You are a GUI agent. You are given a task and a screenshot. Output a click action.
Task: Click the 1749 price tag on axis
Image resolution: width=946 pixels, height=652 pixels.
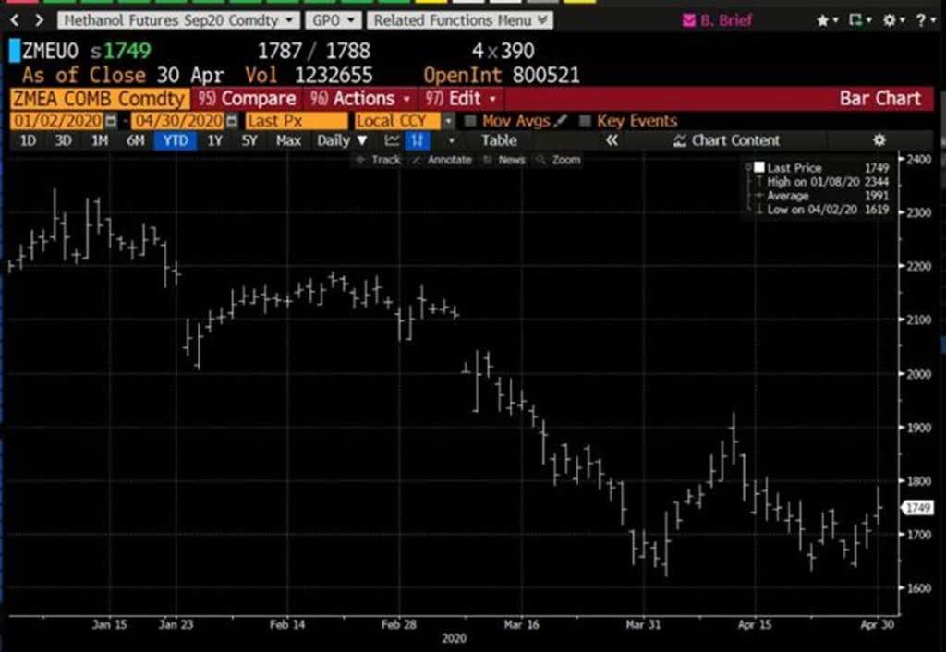[918, 508]
